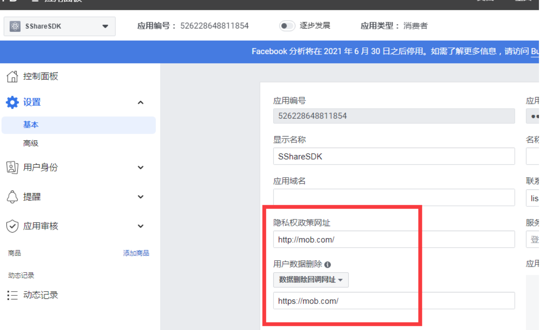Click the SShareSDK app atom icon
The image size is (540, 330).
coord(15,26)
